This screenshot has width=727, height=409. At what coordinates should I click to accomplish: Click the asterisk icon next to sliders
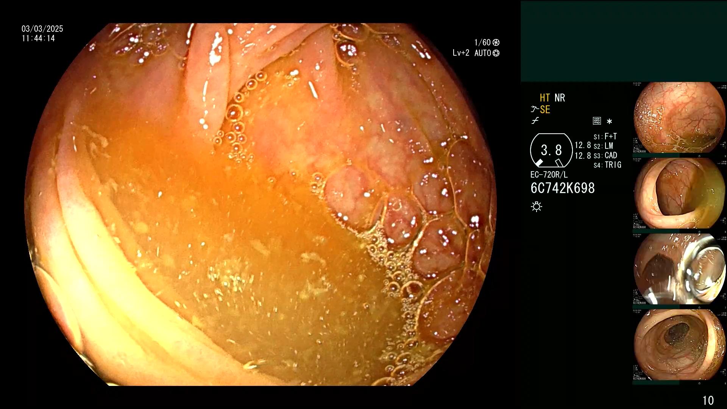click(x=609, y=121)
